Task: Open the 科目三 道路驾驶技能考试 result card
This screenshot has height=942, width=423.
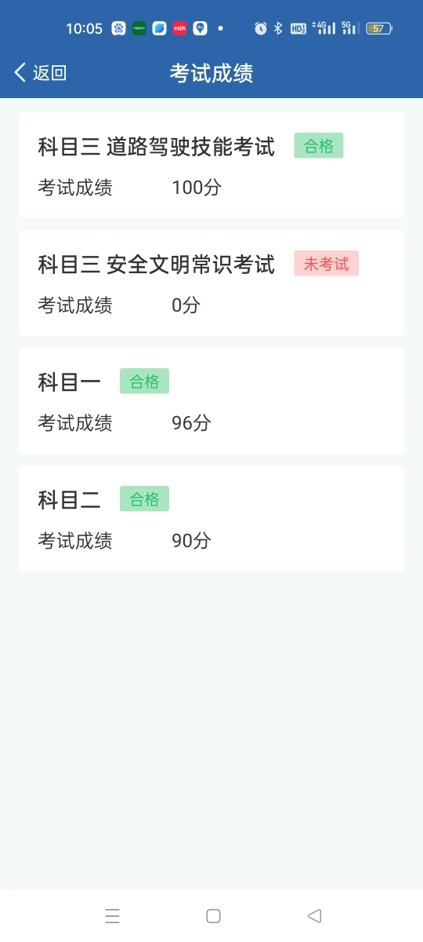Action: (211, 165)
